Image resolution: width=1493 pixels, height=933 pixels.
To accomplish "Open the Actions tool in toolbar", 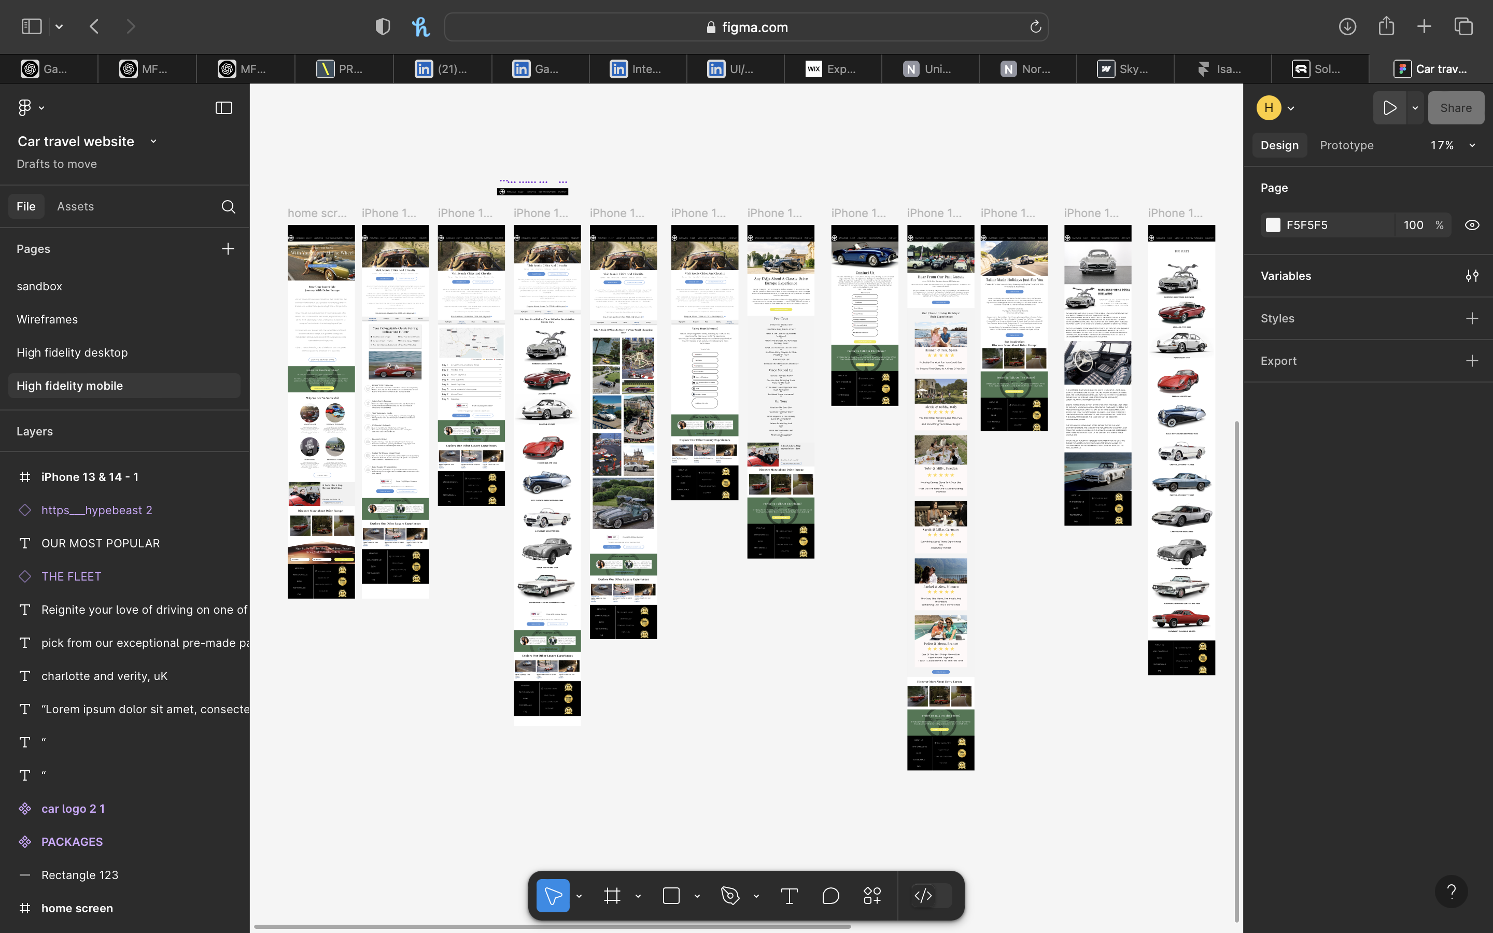I will [x=872, y=895].
